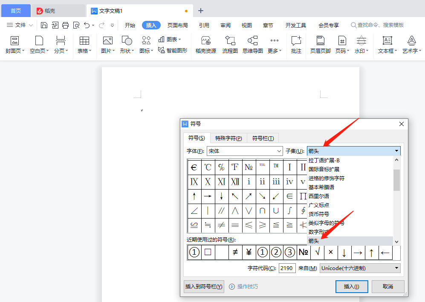The width and height of the screenshot is (425, 302).
Task: Open the Developer Tools (开发工具) tab
Action: 295,25
